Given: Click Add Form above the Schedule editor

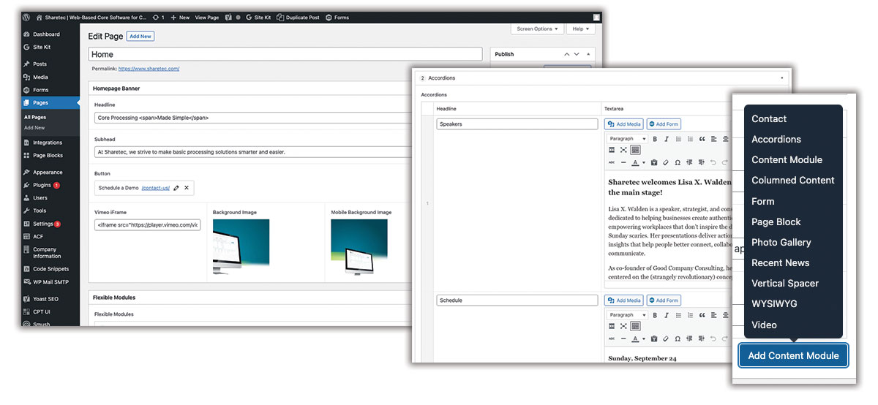Looking at the screenshot, I should 664,300.
